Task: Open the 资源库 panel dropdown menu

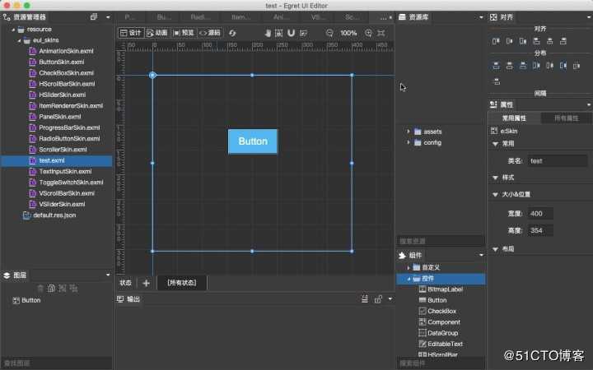Action: click(481, 17)
